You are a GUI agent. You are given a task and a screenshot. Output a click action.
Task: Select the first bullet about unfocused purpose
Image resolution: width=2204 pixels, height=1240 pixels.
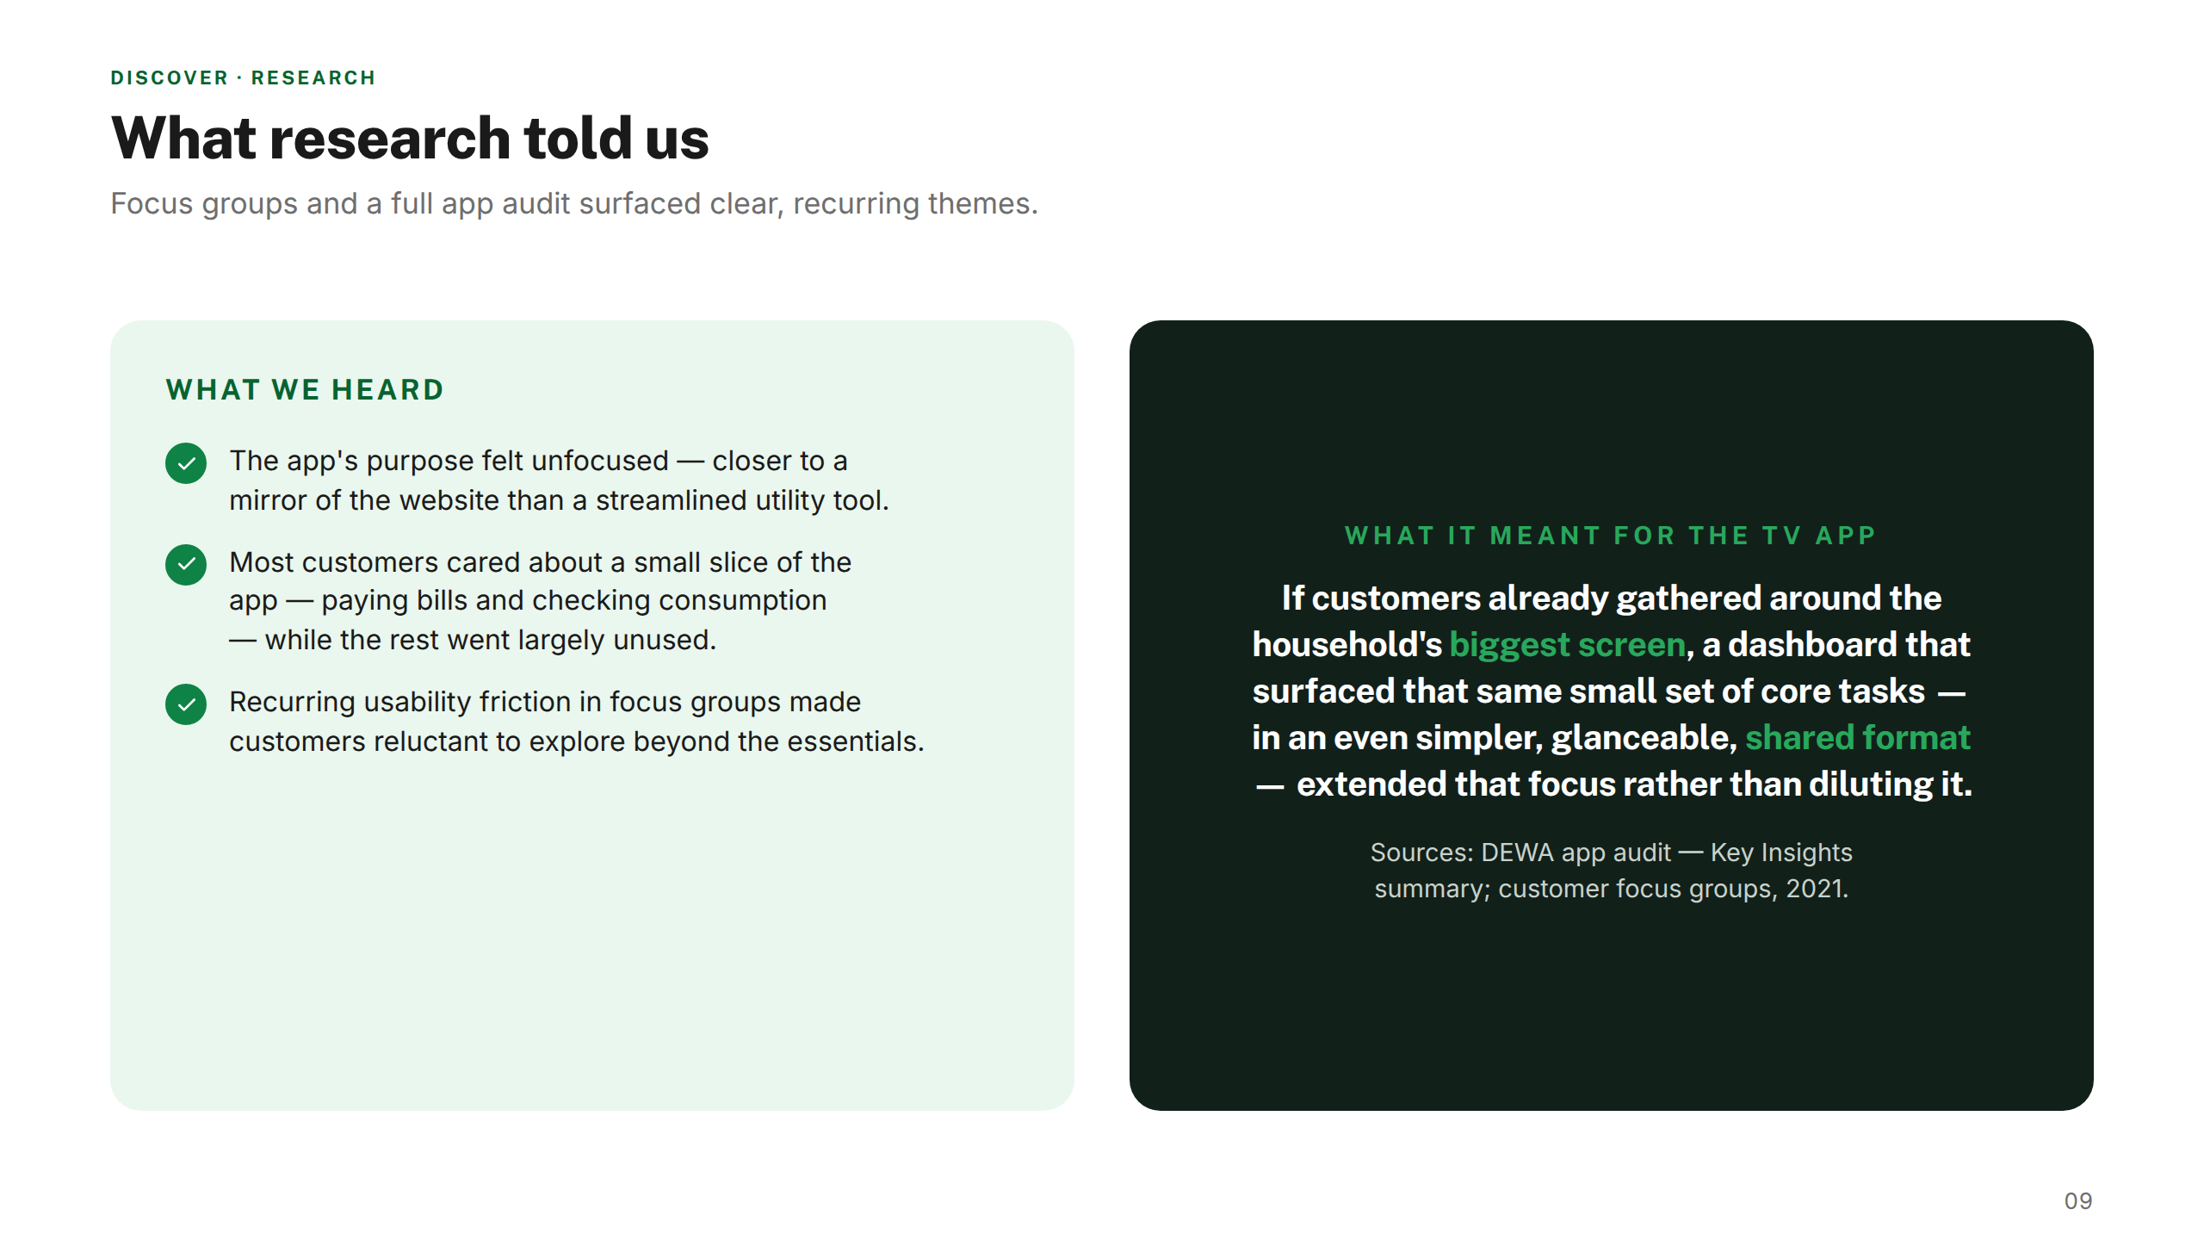pyautogui.click(x=559, y=480)
